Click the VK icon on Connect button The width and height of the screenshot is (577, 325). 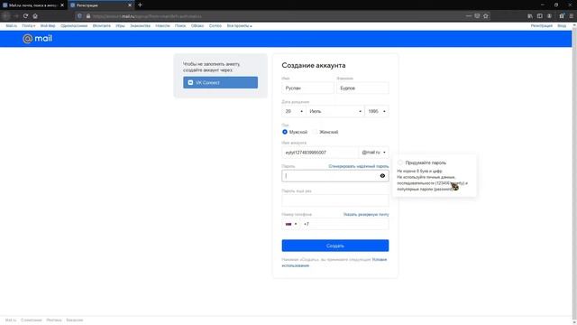coord(190,82)
